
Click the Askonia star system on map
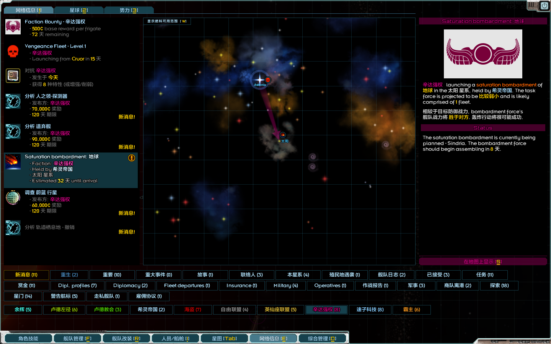tap(260, 80)
